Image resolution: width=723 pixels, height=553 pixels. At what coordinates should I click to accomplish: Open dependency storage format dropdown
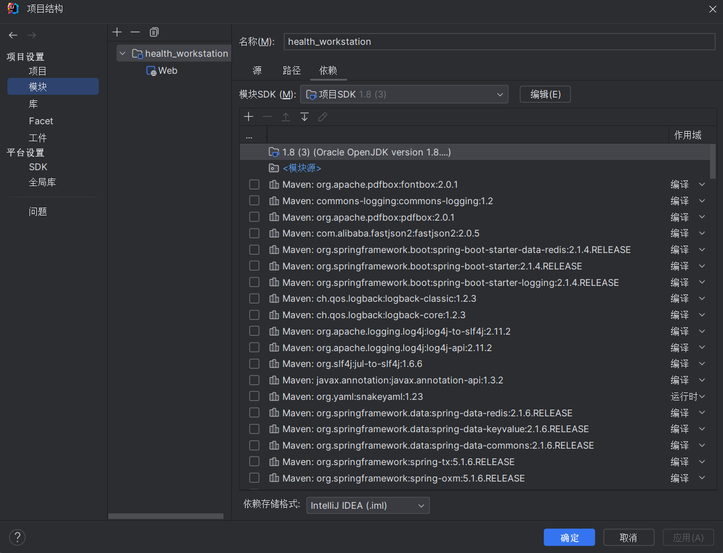click(x=368, y=505)
